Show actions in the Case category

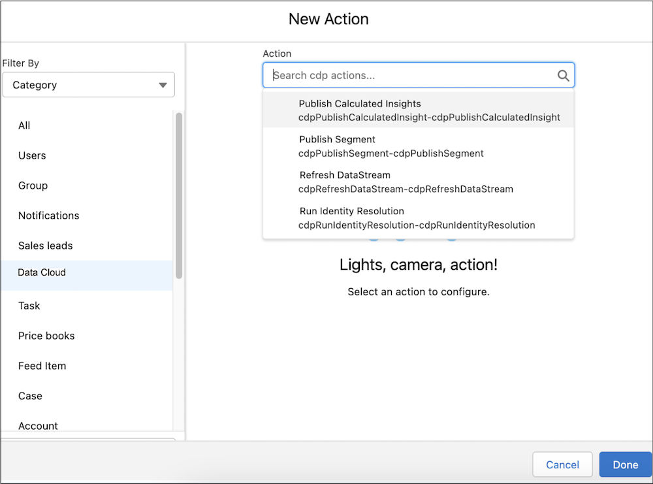pyautogui.click(x=87, y=396)
